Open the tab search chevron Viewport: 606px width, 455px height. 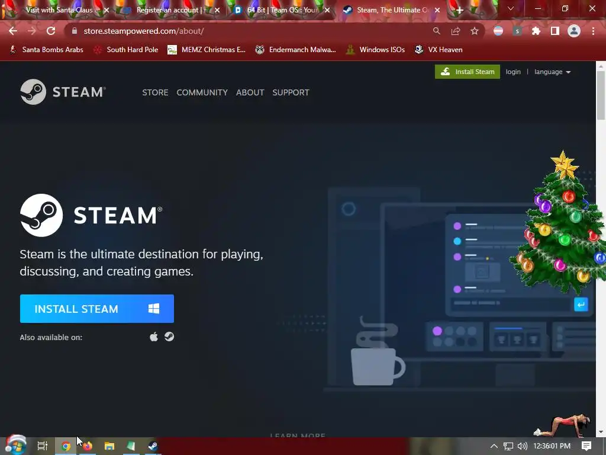click(x=511, y=8)
